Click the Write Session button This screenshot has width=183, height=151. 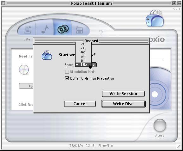(x=123, y=94)
